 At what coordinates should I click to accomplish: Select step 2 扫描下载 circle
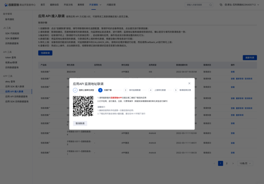coord(100,90)
